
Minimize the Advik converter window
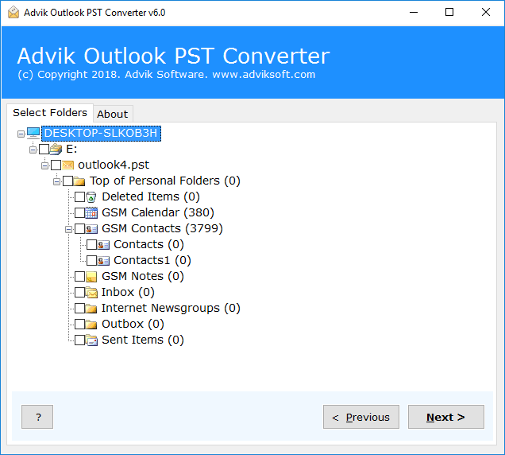coord(414,13)
